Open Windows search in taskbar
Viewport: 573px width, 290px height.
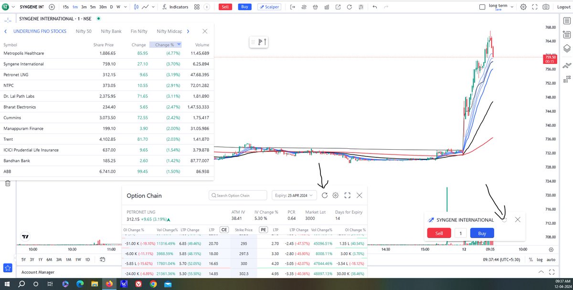[x=21, y=284]
